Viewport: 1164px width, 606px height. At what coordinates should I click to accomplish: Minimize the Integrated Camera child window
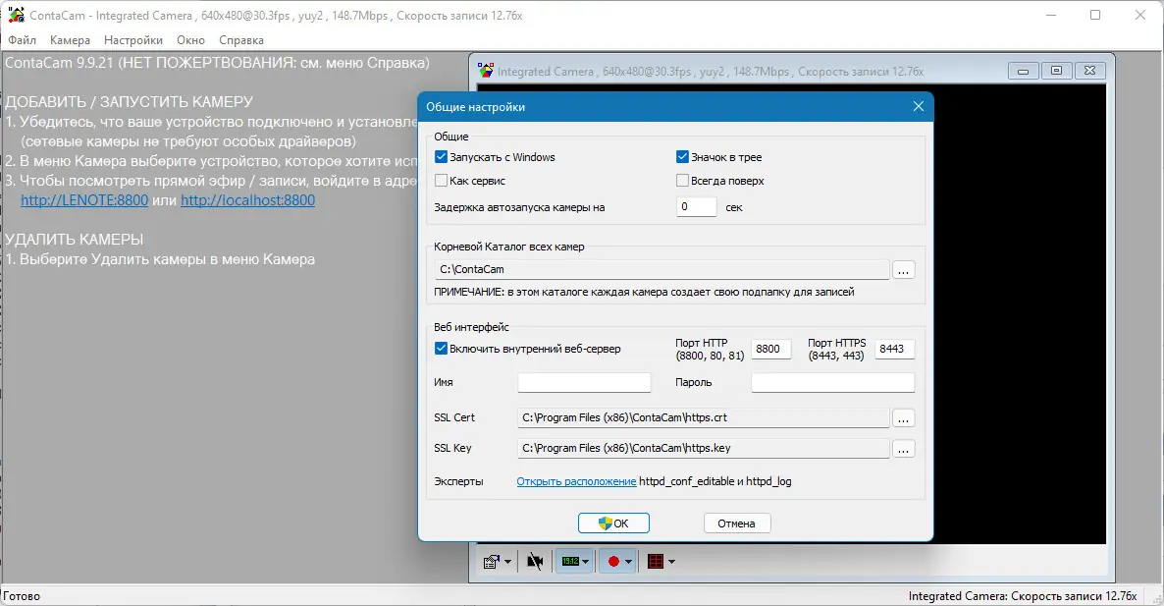(1023, 71)
